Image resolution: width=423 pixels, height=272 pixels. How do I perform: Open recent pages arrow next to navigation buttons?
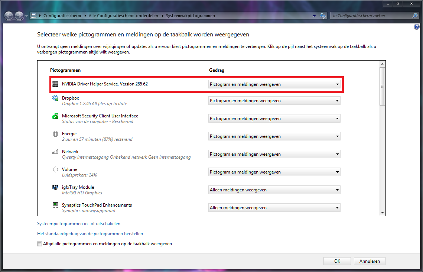tap(26, 16)
